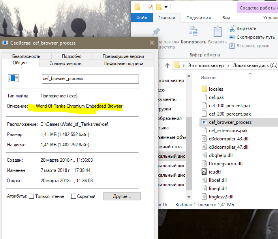
Task: Select the Главная ribbon tab
Action: 167,18
